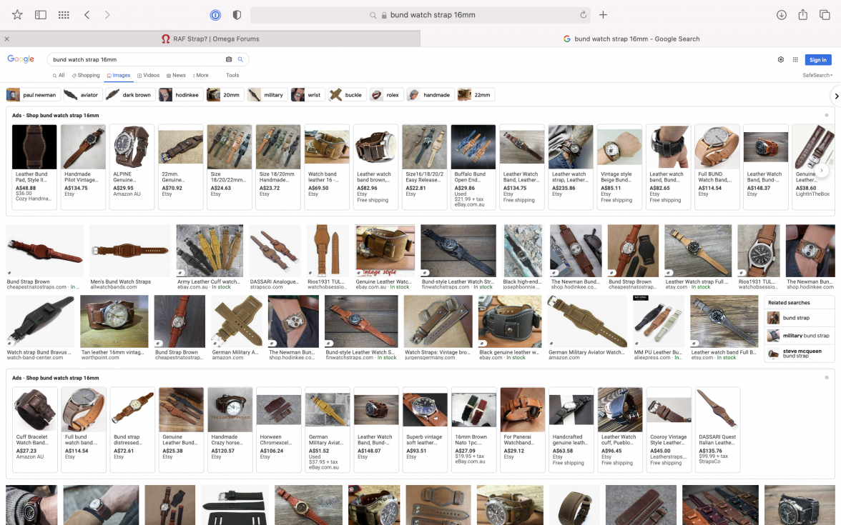Search by image using the camera icon

point(229,60)
